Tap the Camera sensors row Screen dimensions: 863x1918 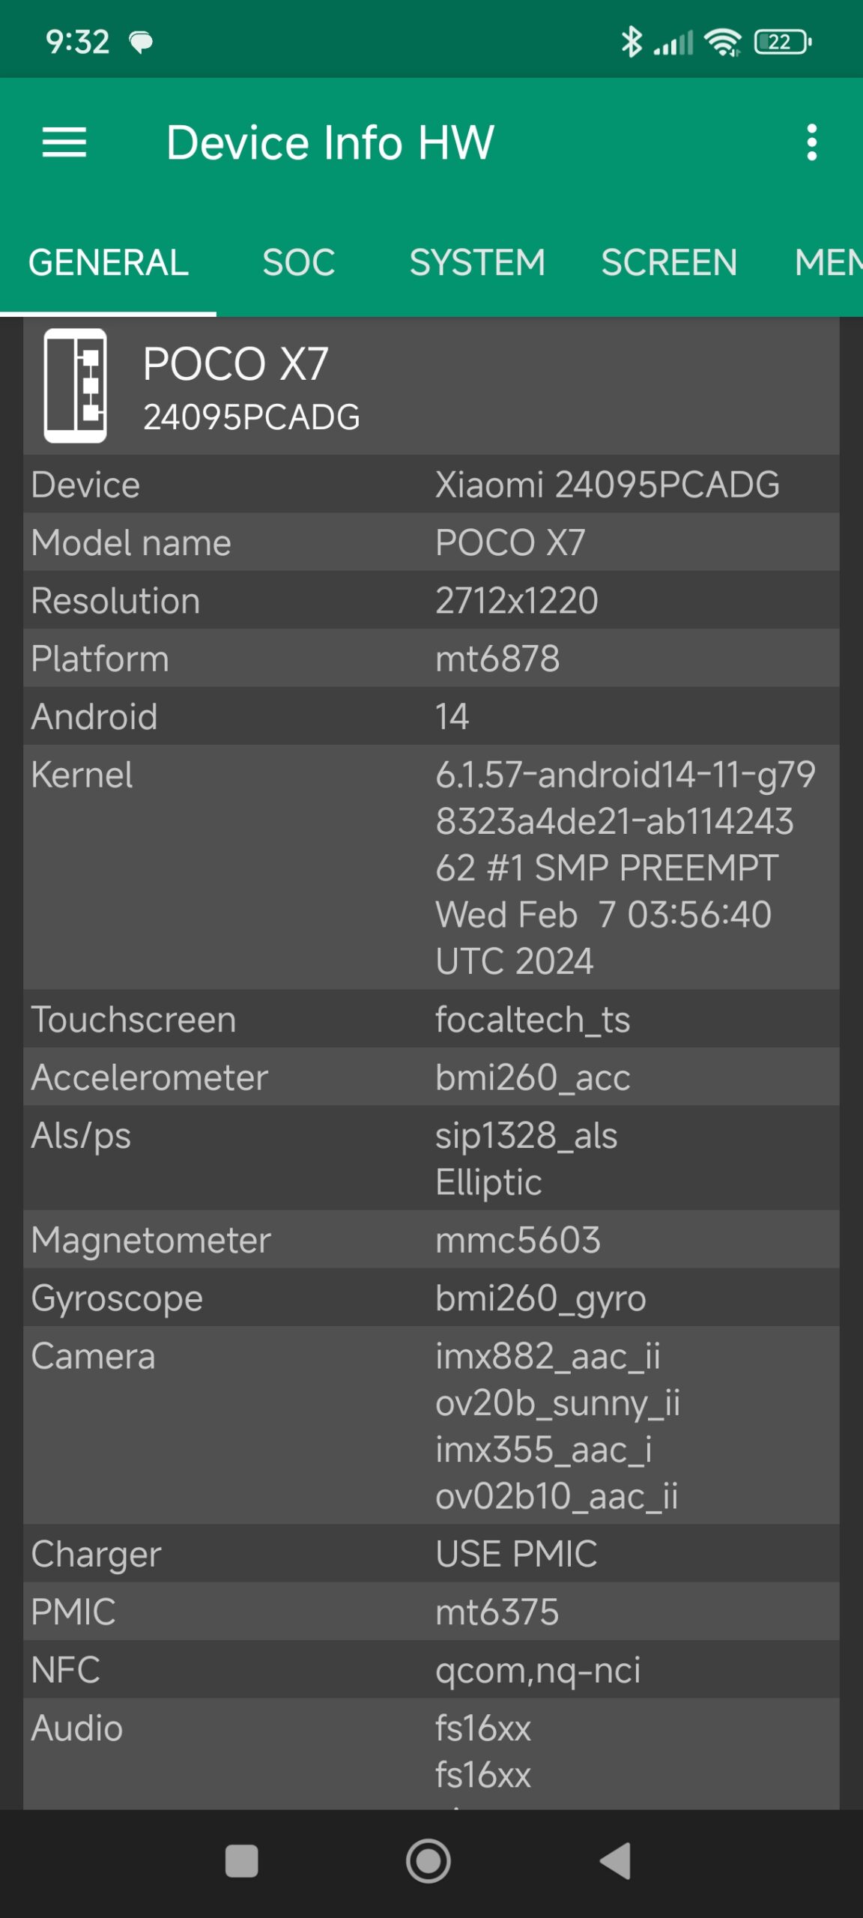[431, 1425]
